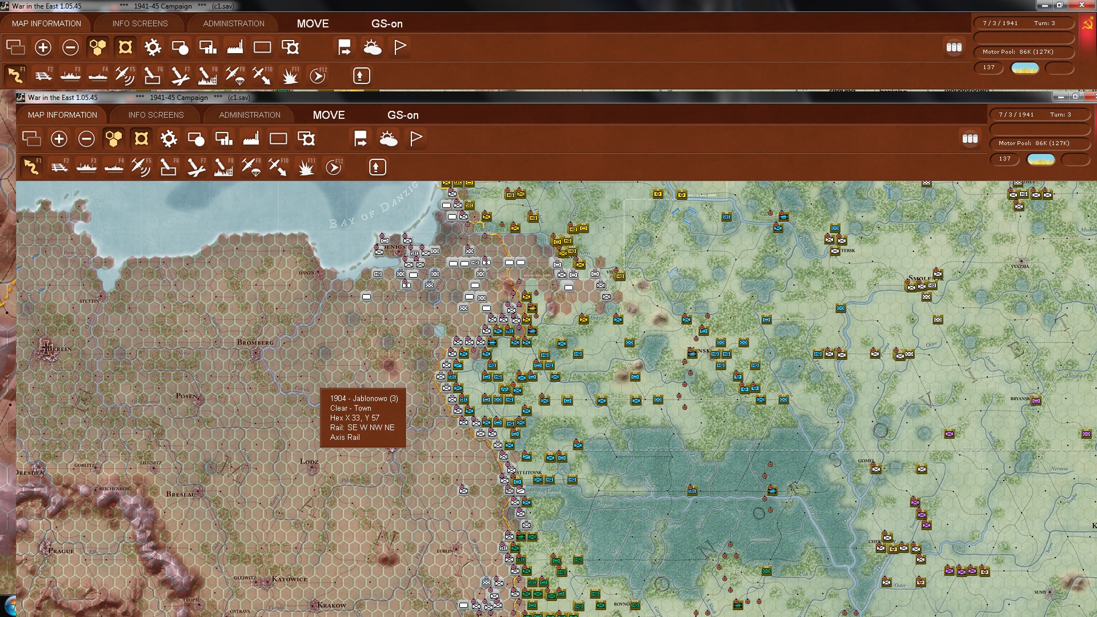Click the overlapping windows icon in front window
The image size is (1097, 617).
[31, 139]
